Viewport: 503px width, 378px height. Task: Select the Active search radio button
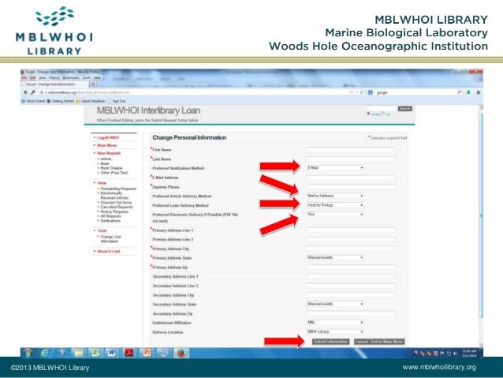(x=369, y=114)
